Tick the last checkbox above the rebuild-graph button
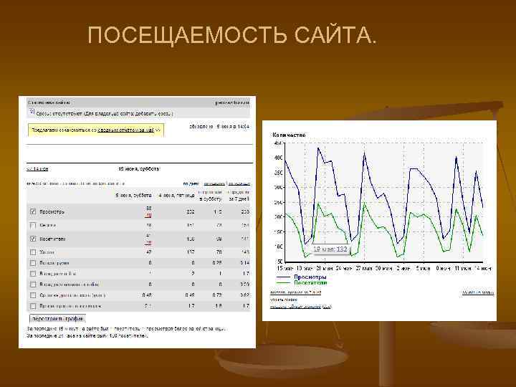Image resolution: width=516 pixels, height=387 pixels. pos(32,306)
